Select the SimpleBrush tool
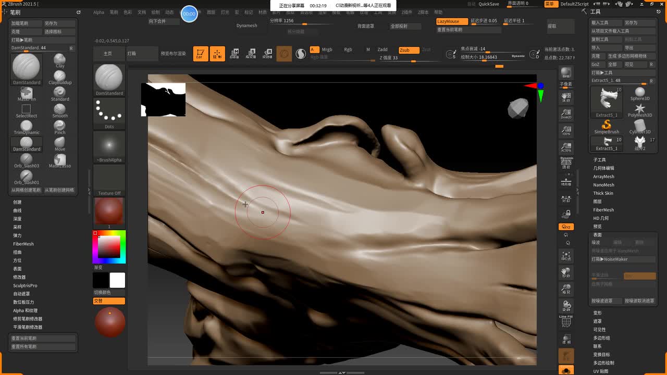The image size is (667, 375). coord(607,127)
